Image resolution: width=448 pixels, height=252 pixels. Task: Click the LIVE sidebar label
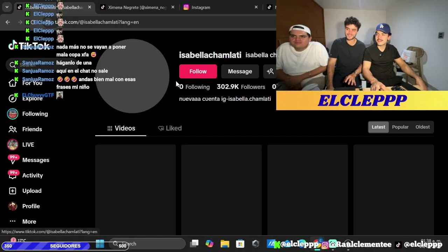(x=28, y=145)
